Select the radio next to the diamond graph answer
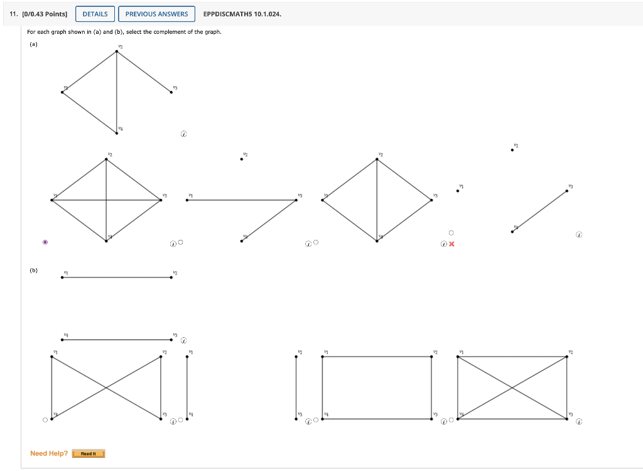643x471 pixels. [x=451, y=232]
